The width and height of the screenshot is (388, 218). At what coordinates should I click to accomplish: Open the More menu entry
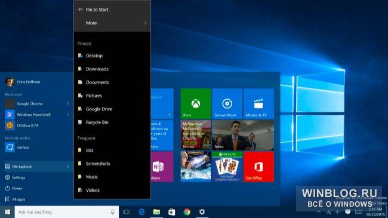(112, 23)
